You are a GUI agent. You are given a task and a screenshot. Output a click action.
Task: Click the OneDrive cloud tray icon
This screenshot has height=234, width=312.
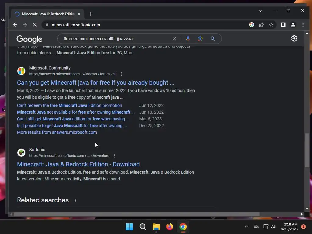pyautogui.click(x=256, y=227)
